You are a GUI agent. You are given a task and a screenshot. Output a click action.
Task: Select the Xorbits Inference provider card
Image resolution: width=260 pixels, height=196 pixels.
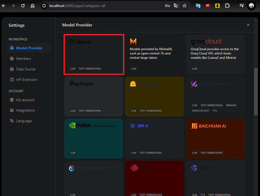coord(215,97)
